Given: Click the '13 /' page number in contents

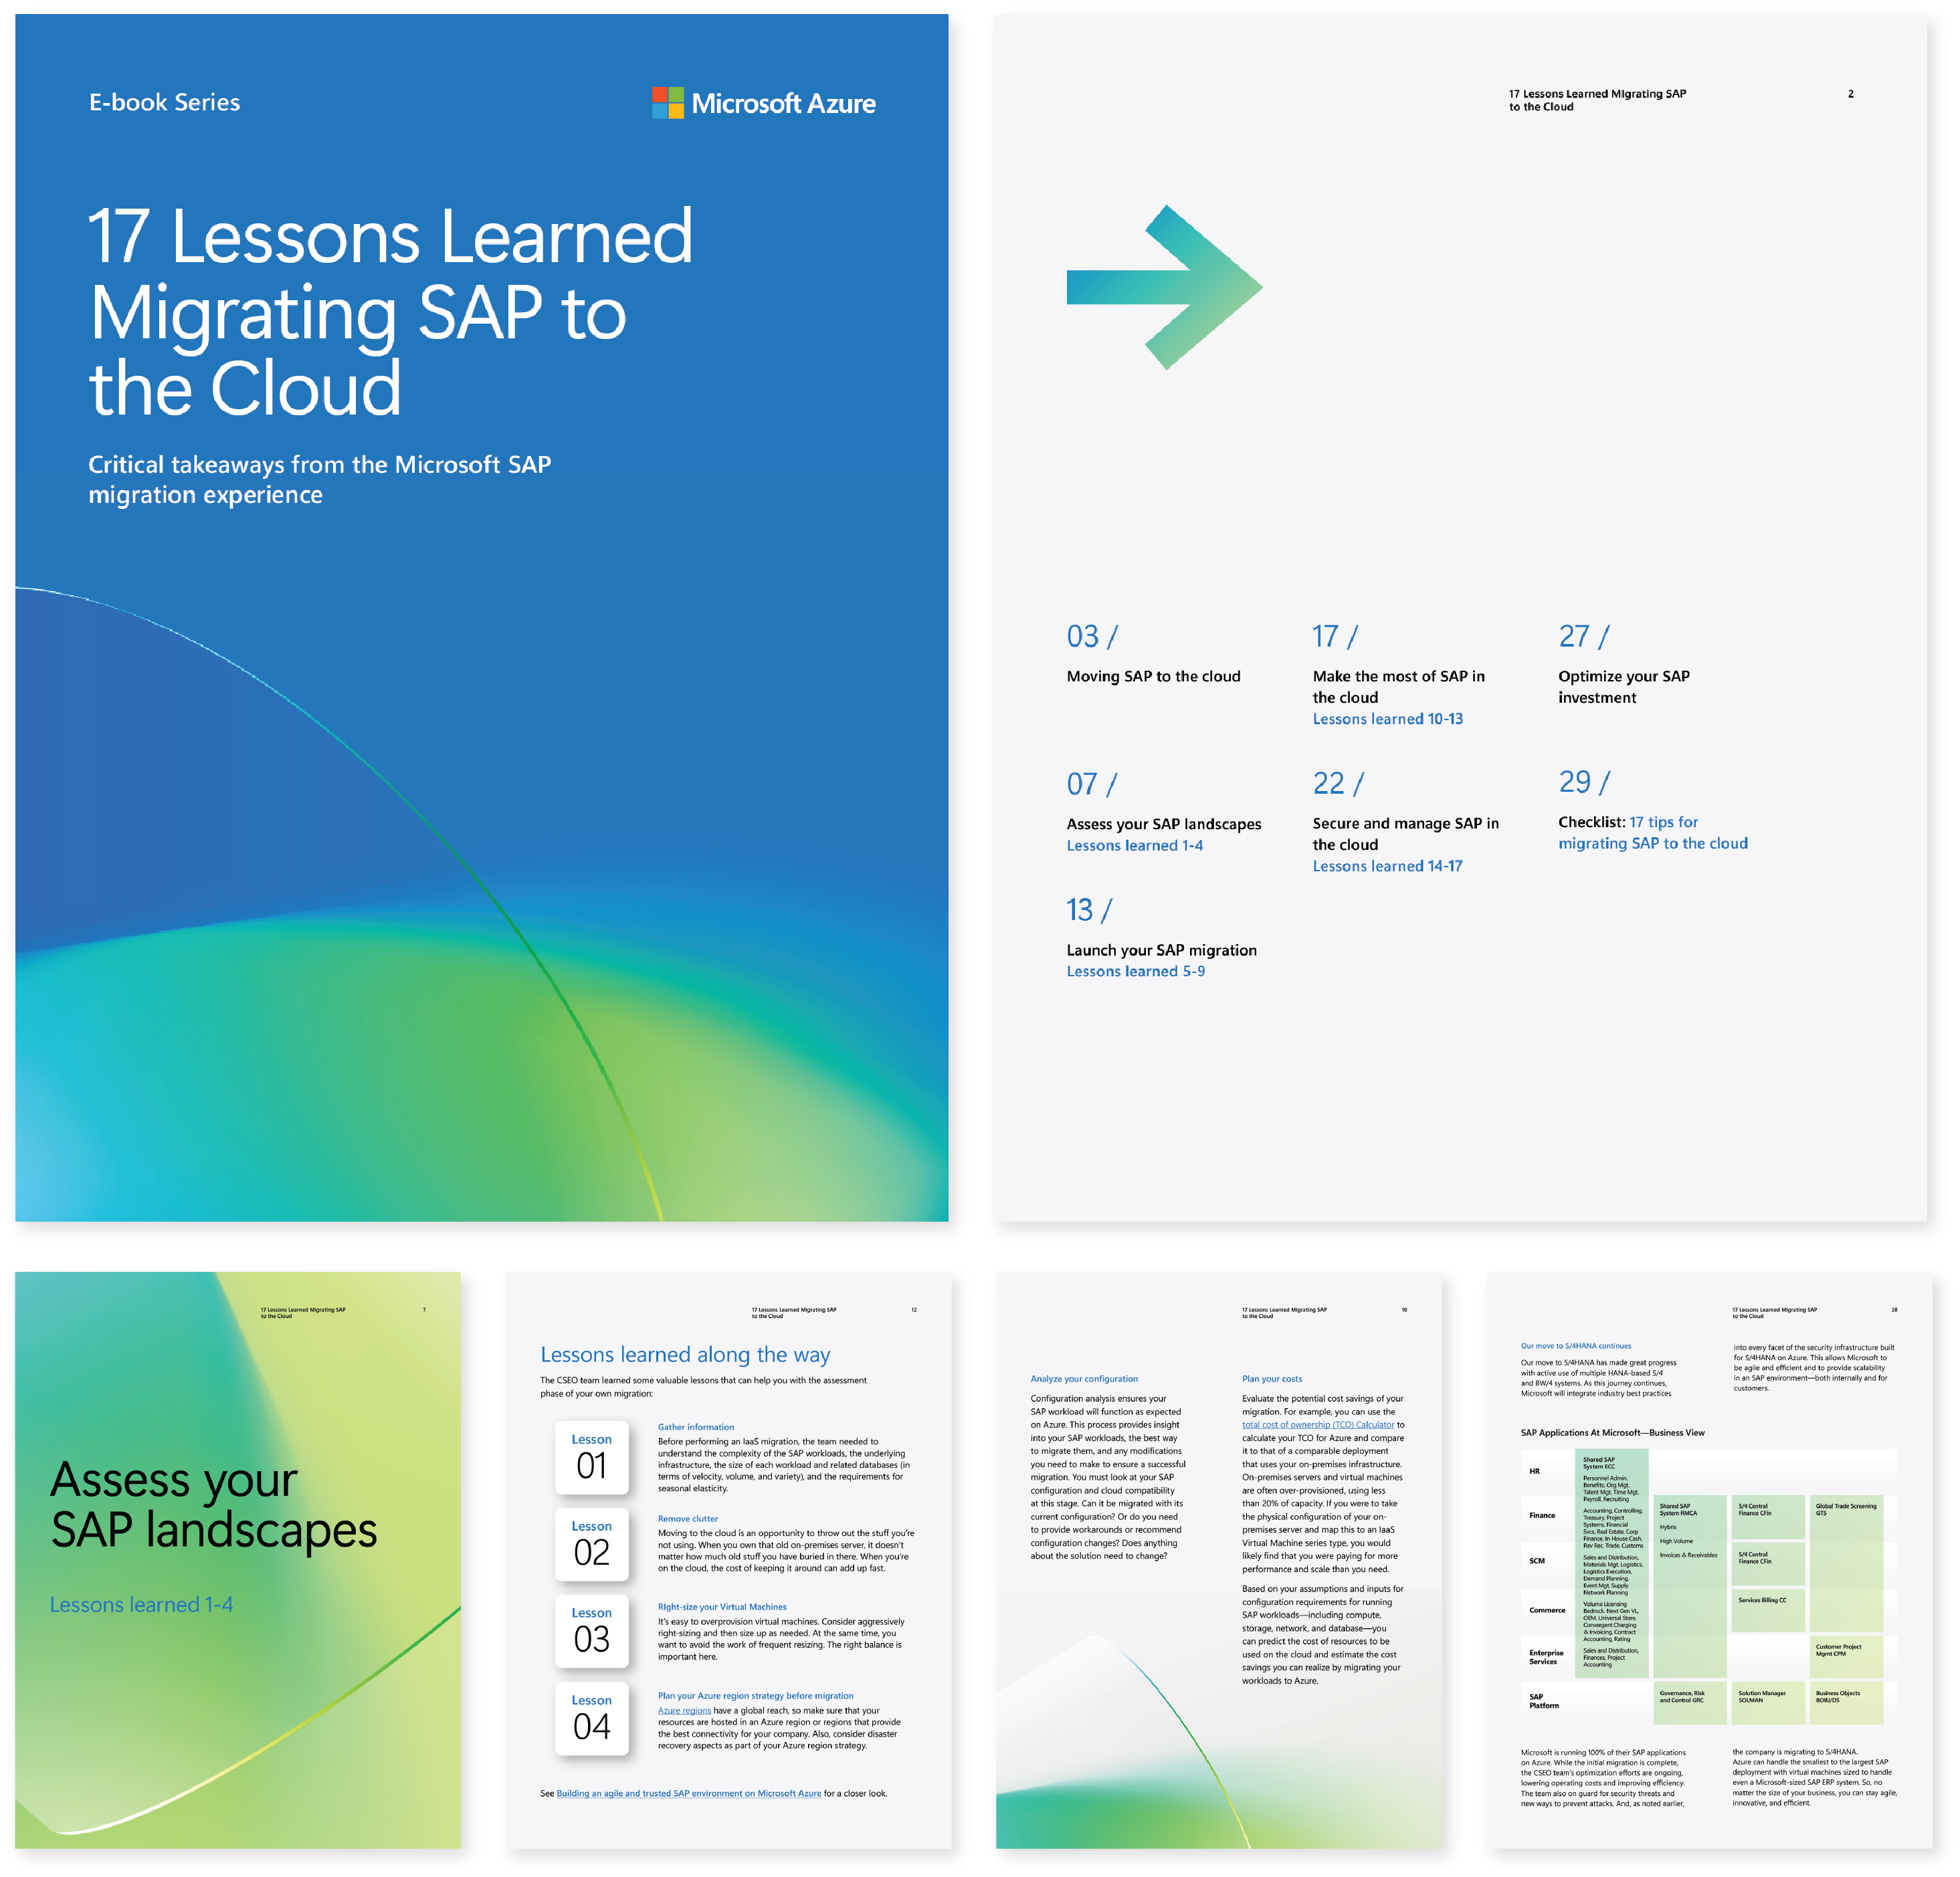Looking at the screenshot, I should [x=1089, y=911].
